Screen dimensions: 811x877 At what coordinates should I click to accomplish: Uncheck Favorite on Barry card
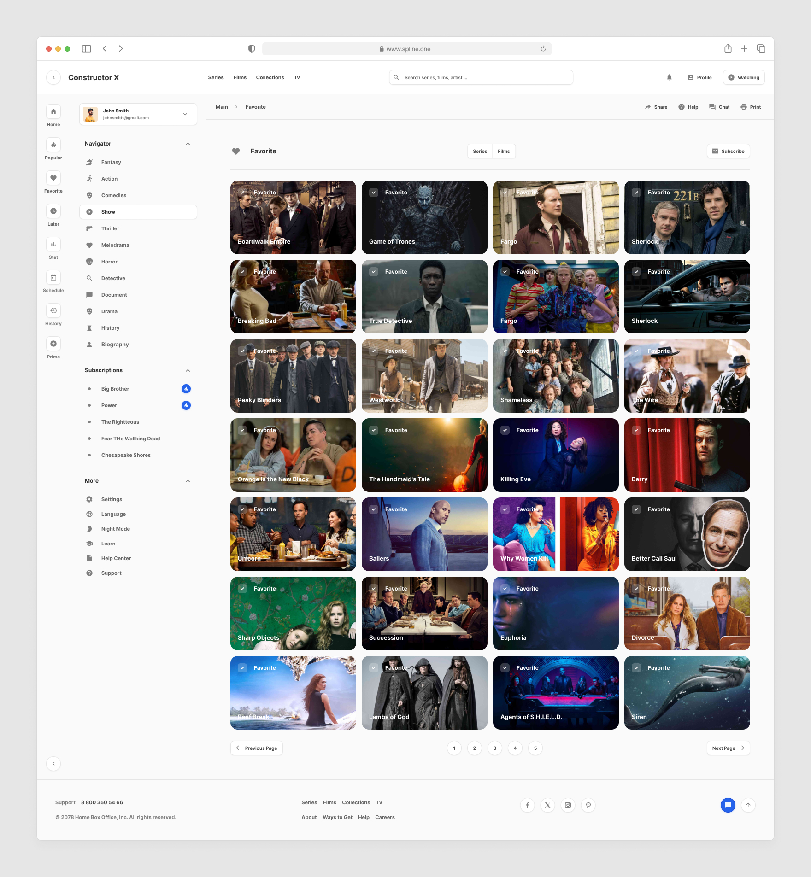click(x=636, y=430)
